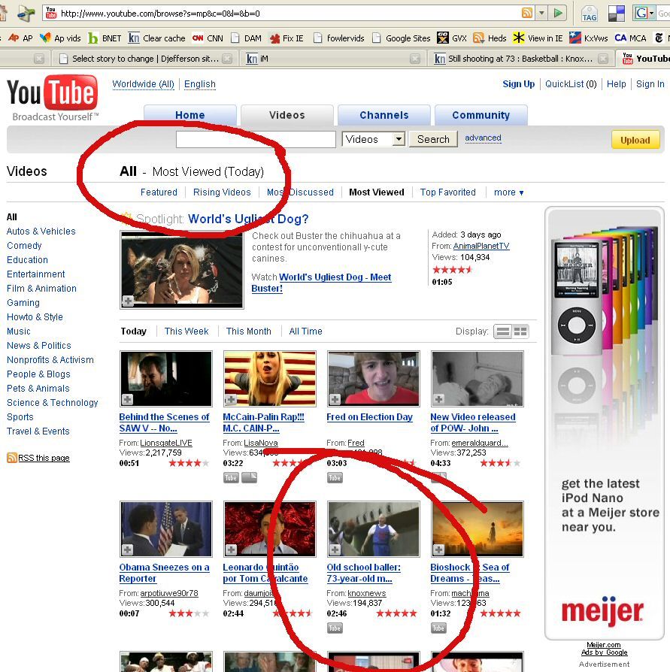Open the GVX bookmark
Viewport: 670px width, 672px height.
pos(452,38)
